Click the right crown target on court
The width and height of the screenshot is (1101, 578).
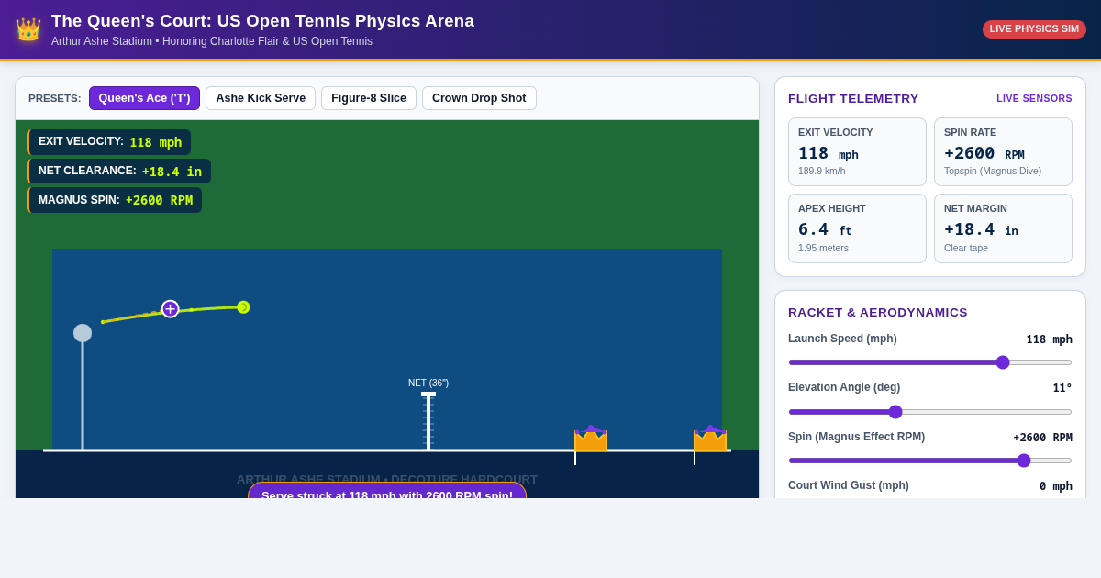point(710,439)
